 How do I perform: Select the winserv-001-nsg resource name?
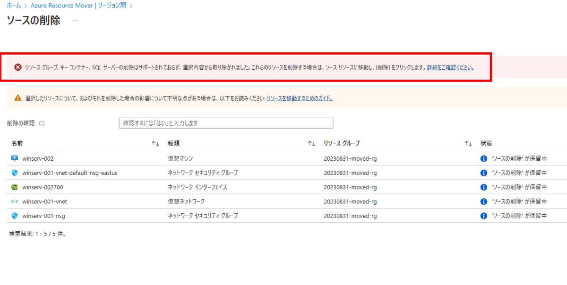click(43, 216)
